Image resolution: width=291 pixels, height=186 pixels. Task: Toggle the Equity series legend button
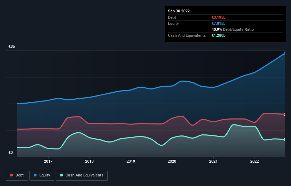[42, 175]
